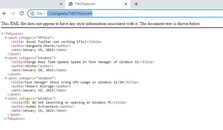Click the Excel Toolbar not working title line
223x130 pixels.
pyautogui.click(x=56, y=42)
